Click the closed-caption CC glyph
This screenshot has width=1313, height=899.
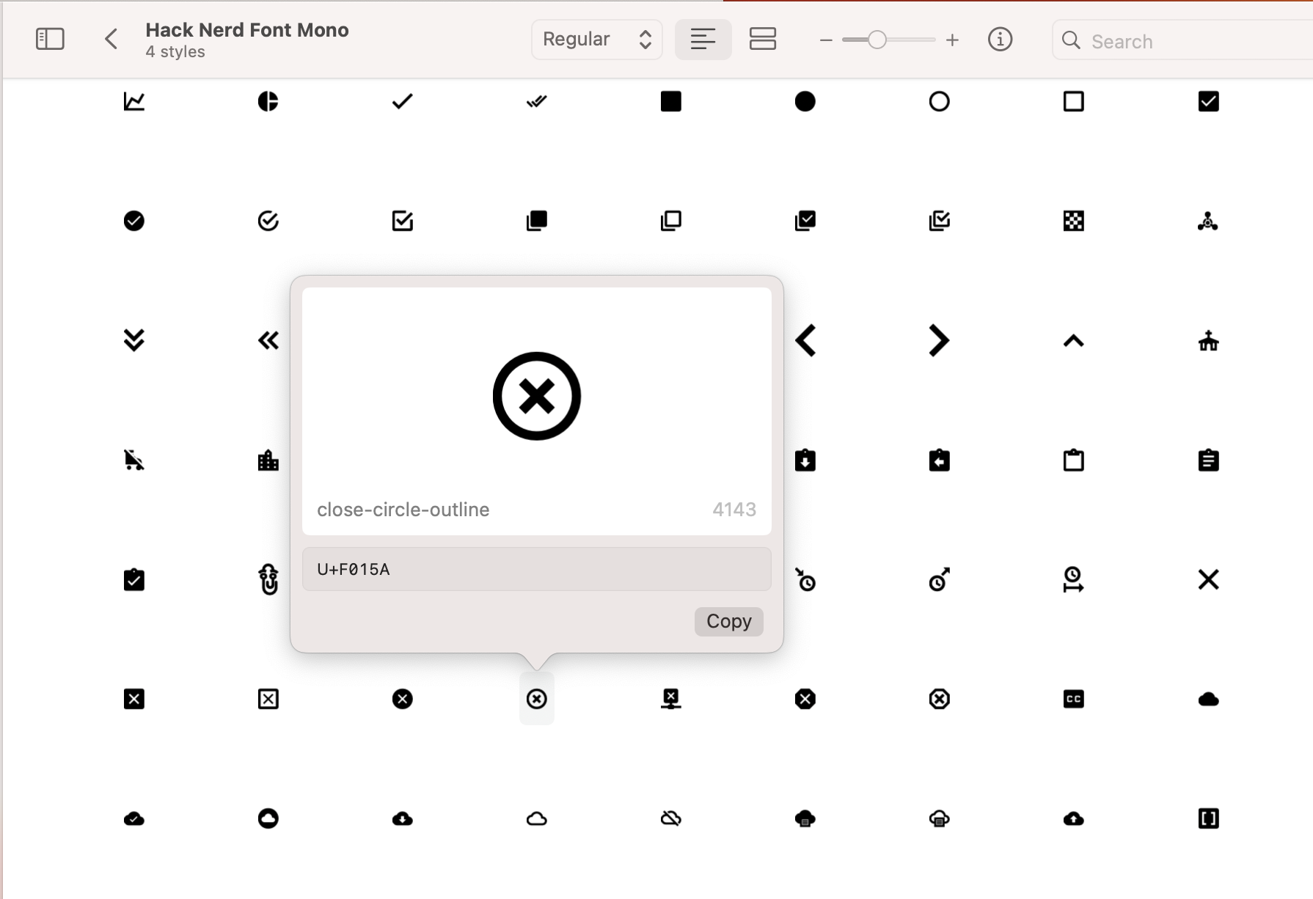click(x=1073, y=699)
